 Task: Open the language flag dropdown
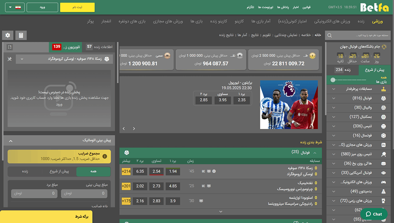coord(15,7)
